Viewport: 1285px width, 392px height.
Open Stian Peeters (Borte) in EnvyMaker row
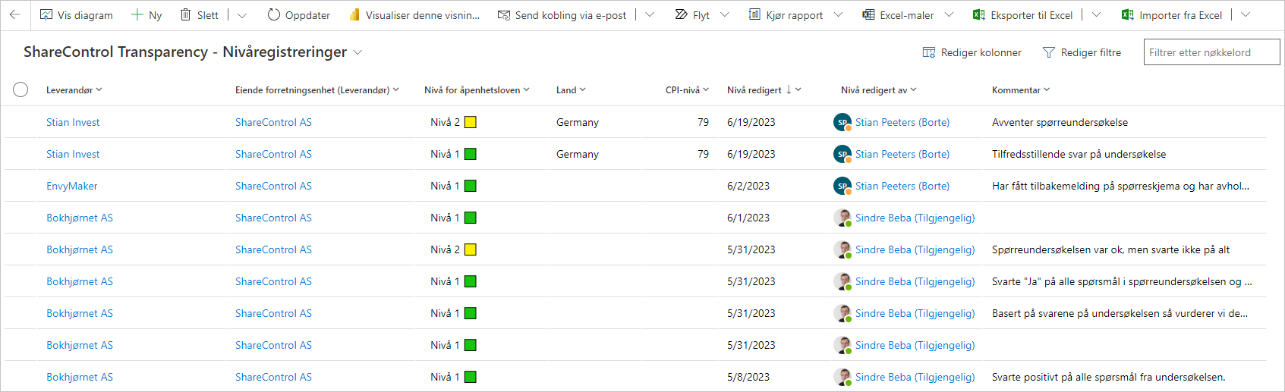click(x=902, y=186)
